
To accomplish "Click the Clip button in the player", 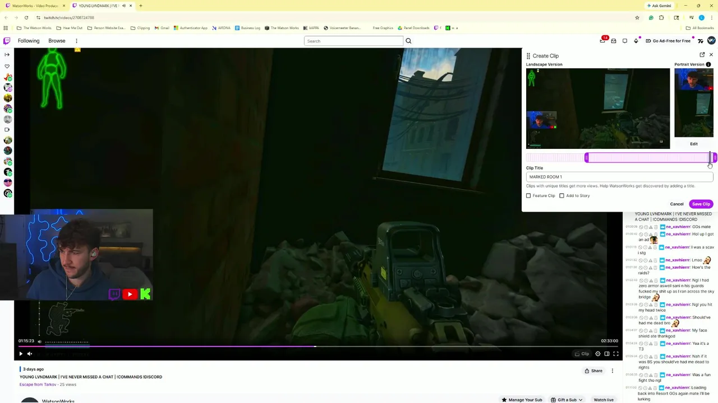I will [582, 354].
